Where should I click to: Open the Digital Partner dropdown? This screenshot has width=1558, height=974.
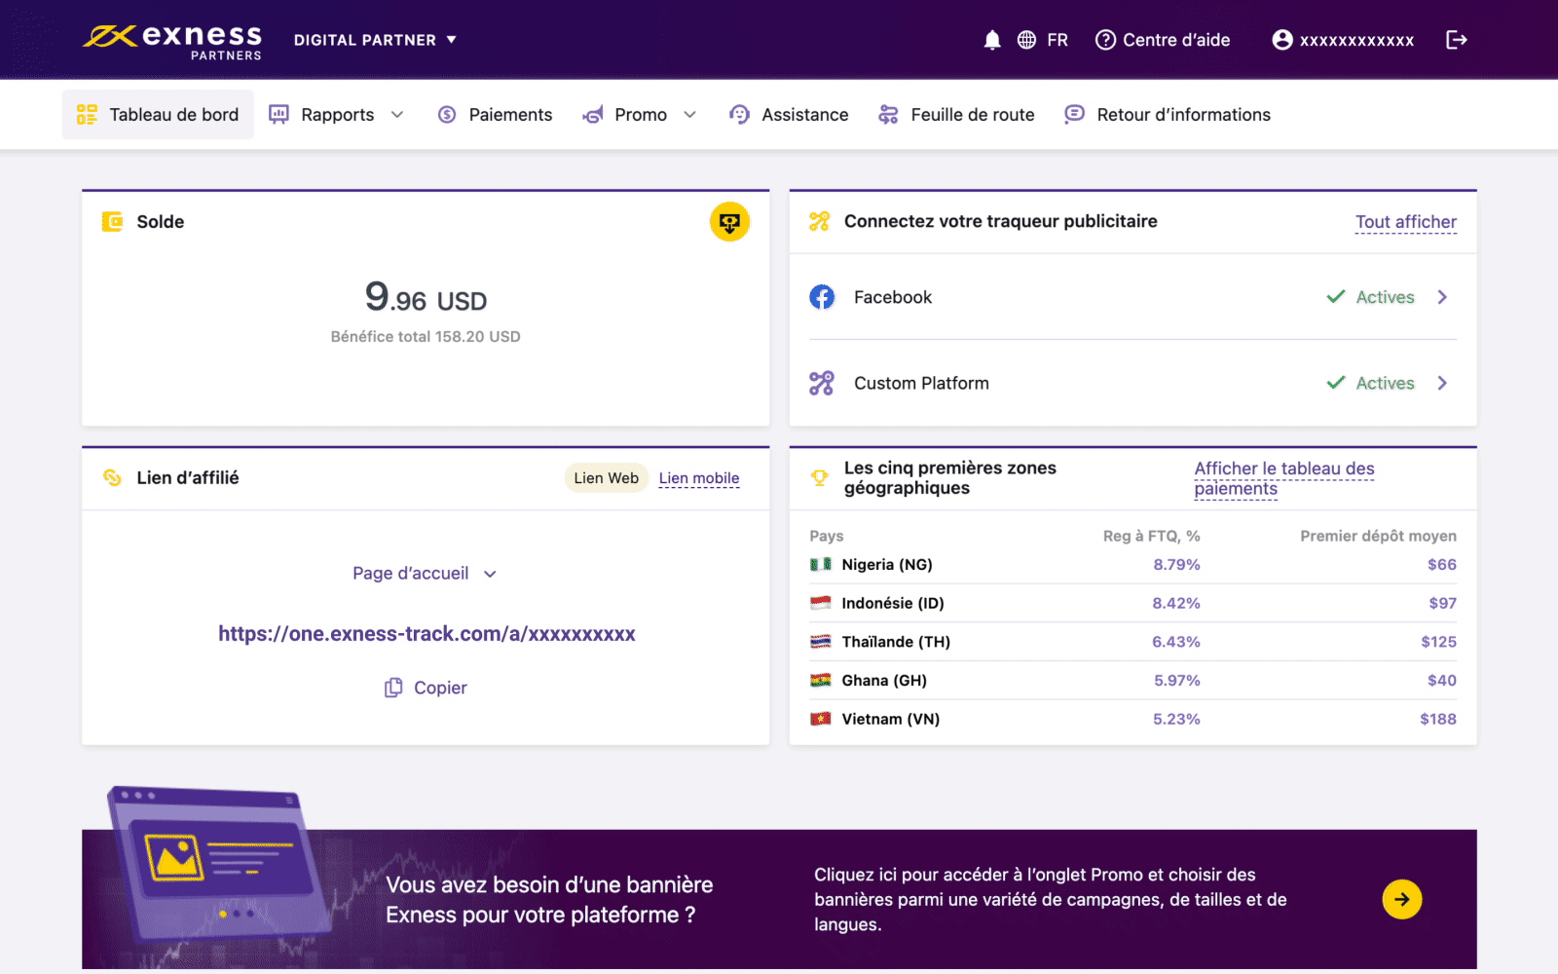point(375,40)
